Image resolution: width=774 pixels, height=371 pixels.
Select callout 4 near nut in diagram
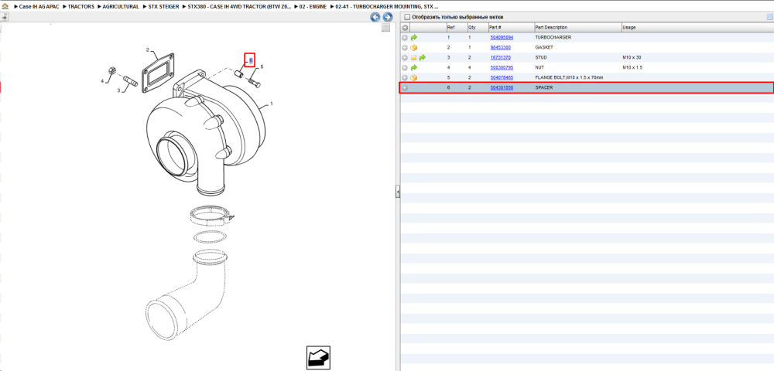click(103, 81)
